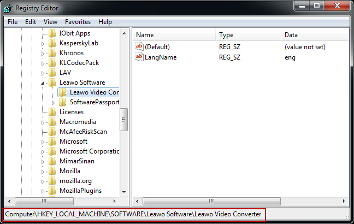Click the MimarSinan folder icon
Viewport: 354px width, 224px height.
(52, 161)
